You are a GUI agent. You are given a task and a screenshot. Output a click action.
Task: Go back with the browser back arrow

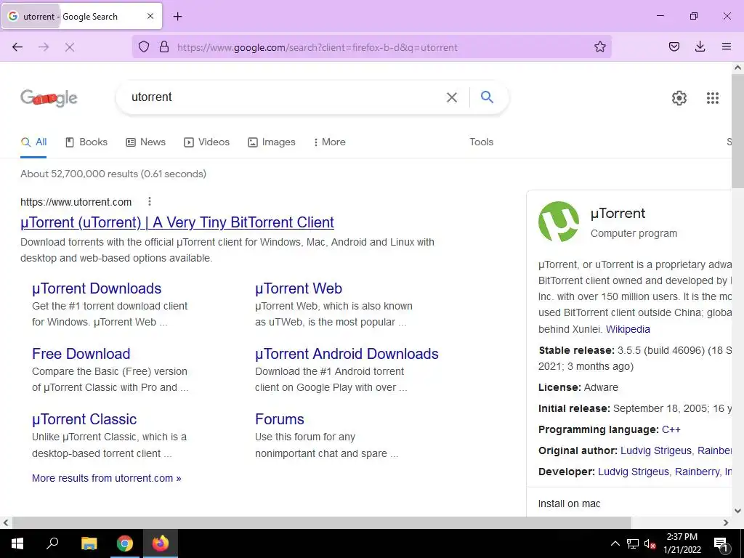(17, 47)
